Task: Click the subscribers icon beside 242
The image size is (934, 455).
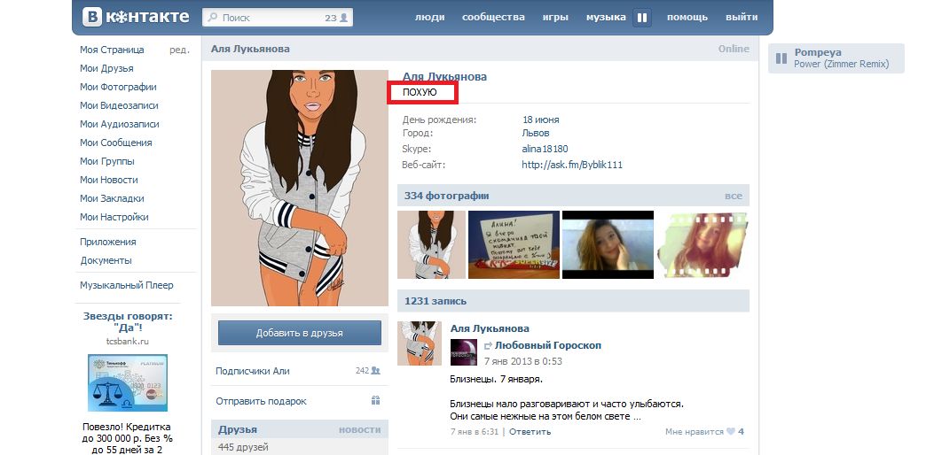Action: [x=375, y=371]
